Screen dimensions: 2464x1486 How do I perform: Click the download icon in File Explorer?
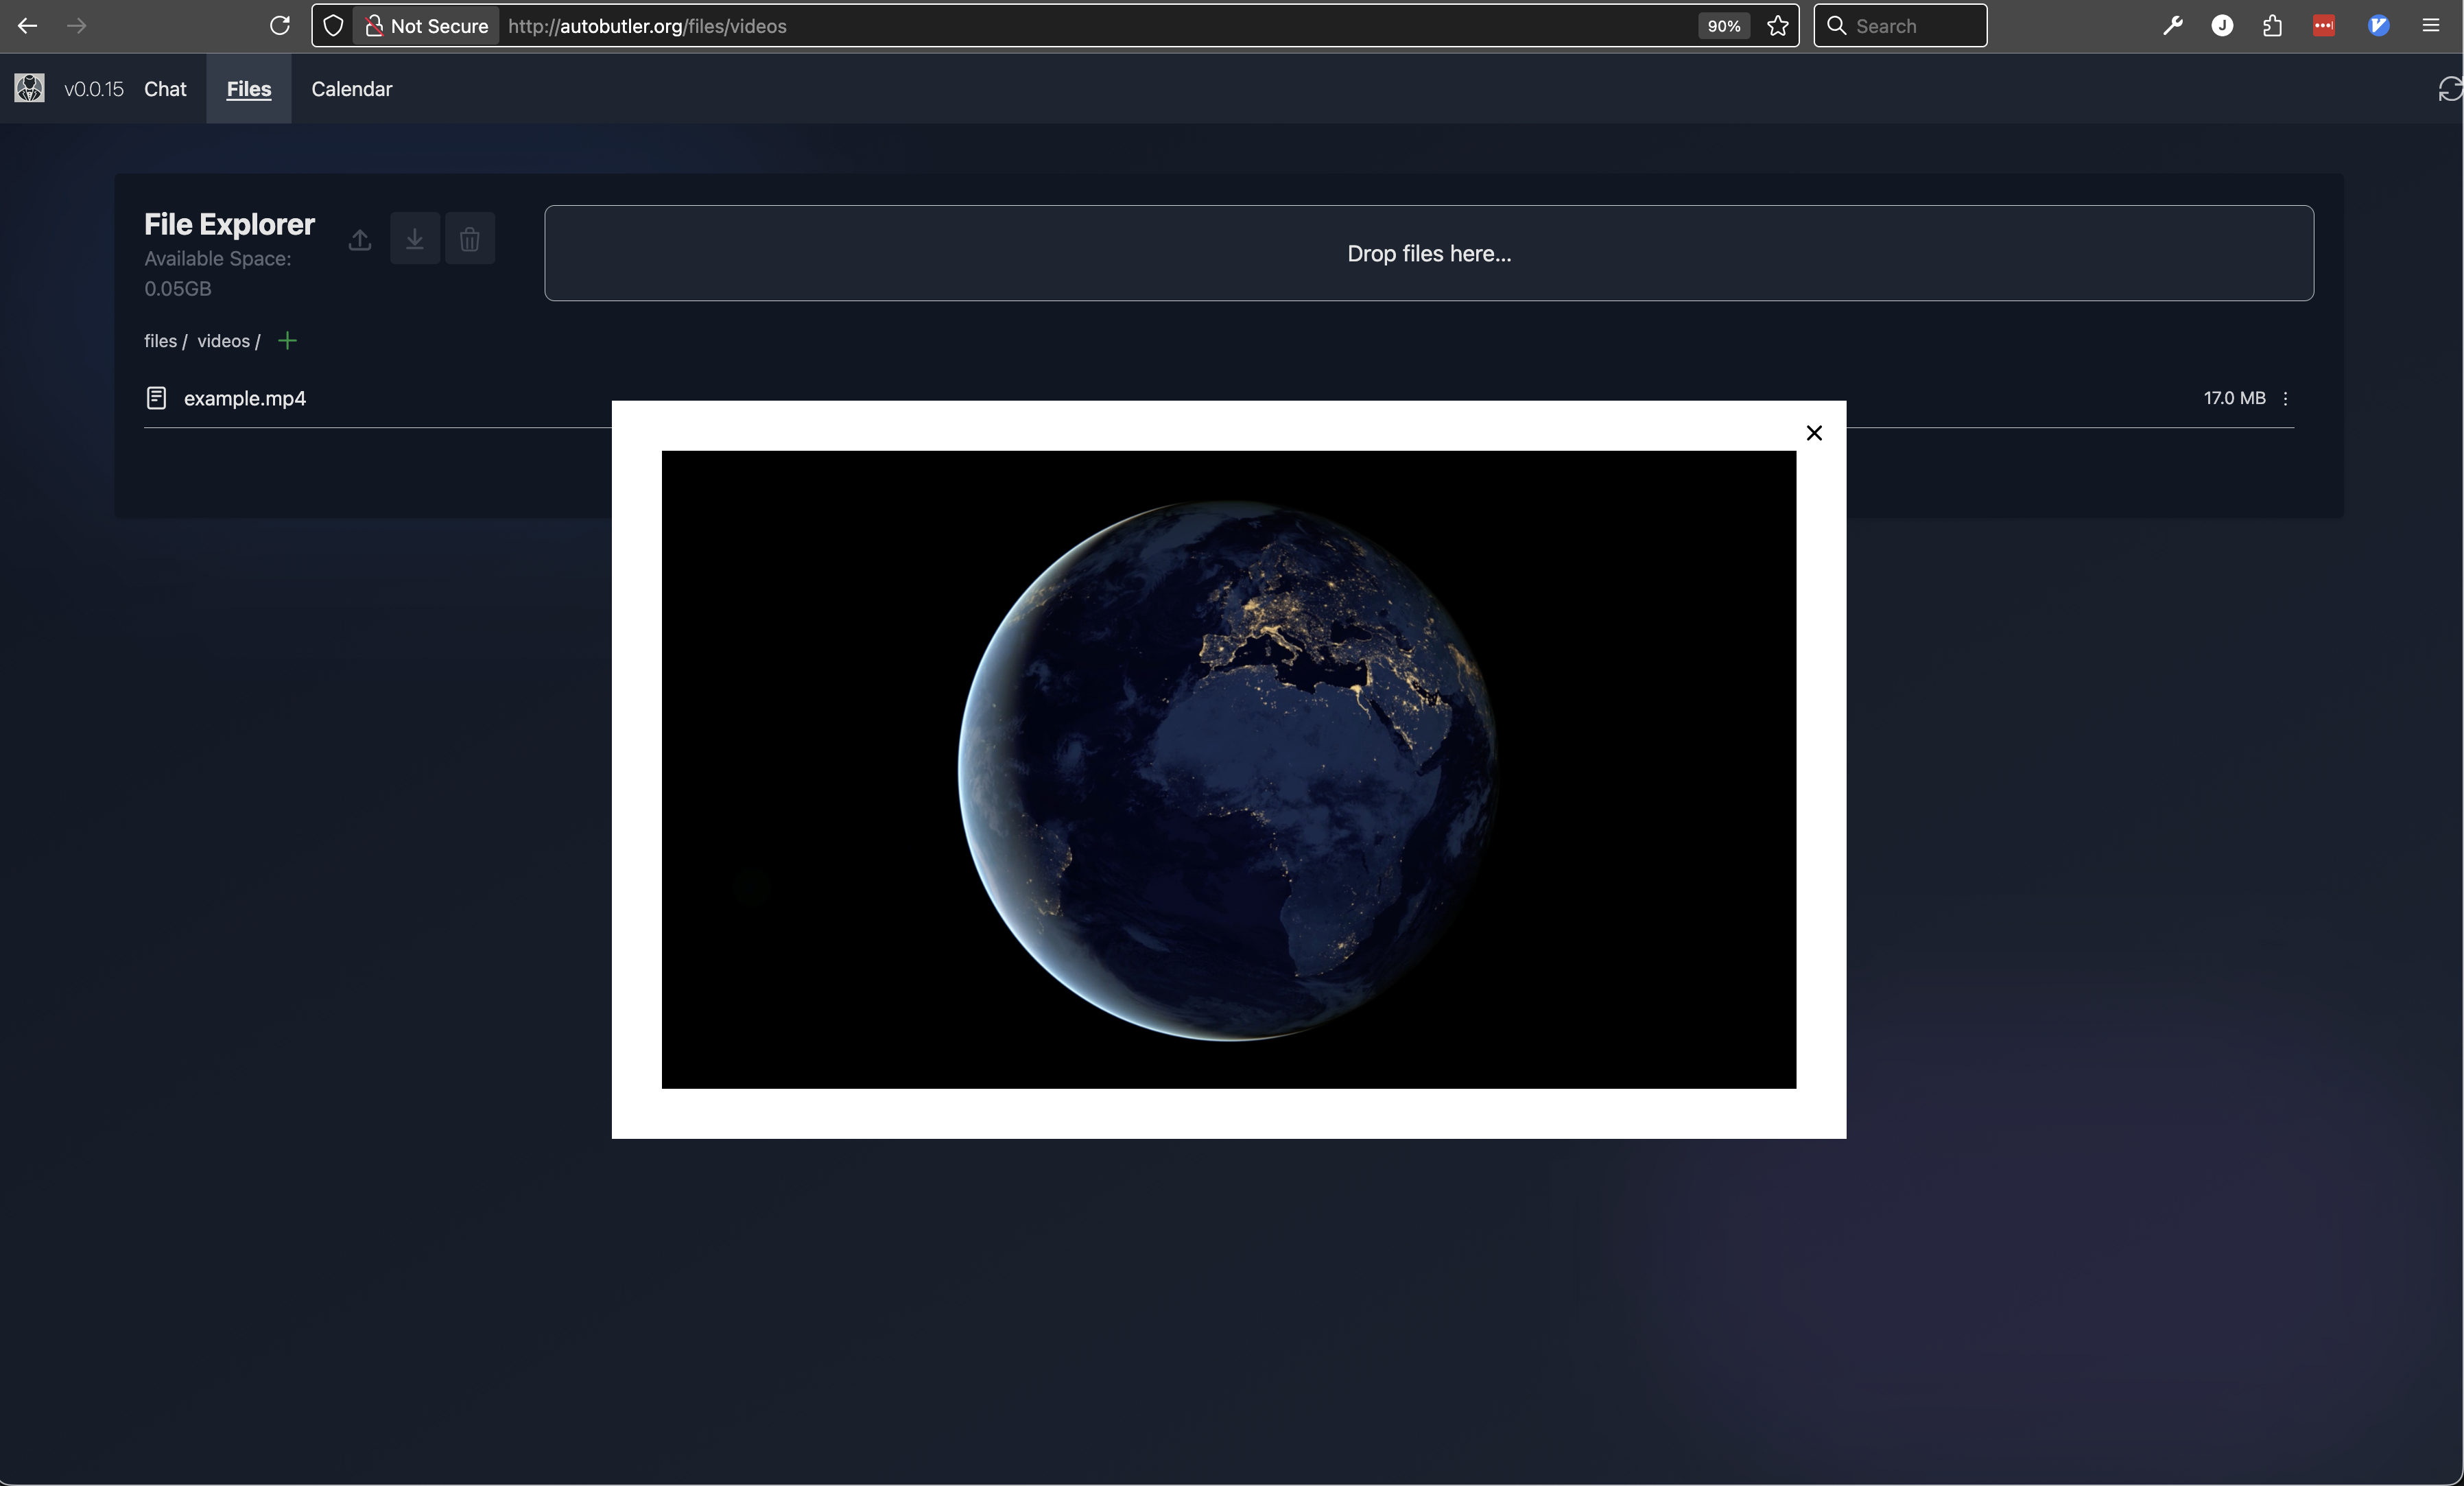[414, 239]
